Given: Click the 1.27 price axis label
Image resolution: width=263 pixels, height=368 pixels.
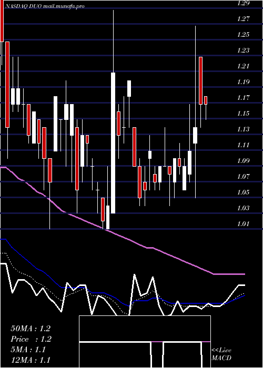Looking at the screenshot, I should (243, 19).
